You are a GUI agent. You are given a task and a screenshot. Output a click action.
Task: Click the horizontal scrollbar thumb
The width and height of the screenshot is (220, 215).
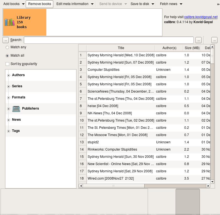click(x=114, y=186)
